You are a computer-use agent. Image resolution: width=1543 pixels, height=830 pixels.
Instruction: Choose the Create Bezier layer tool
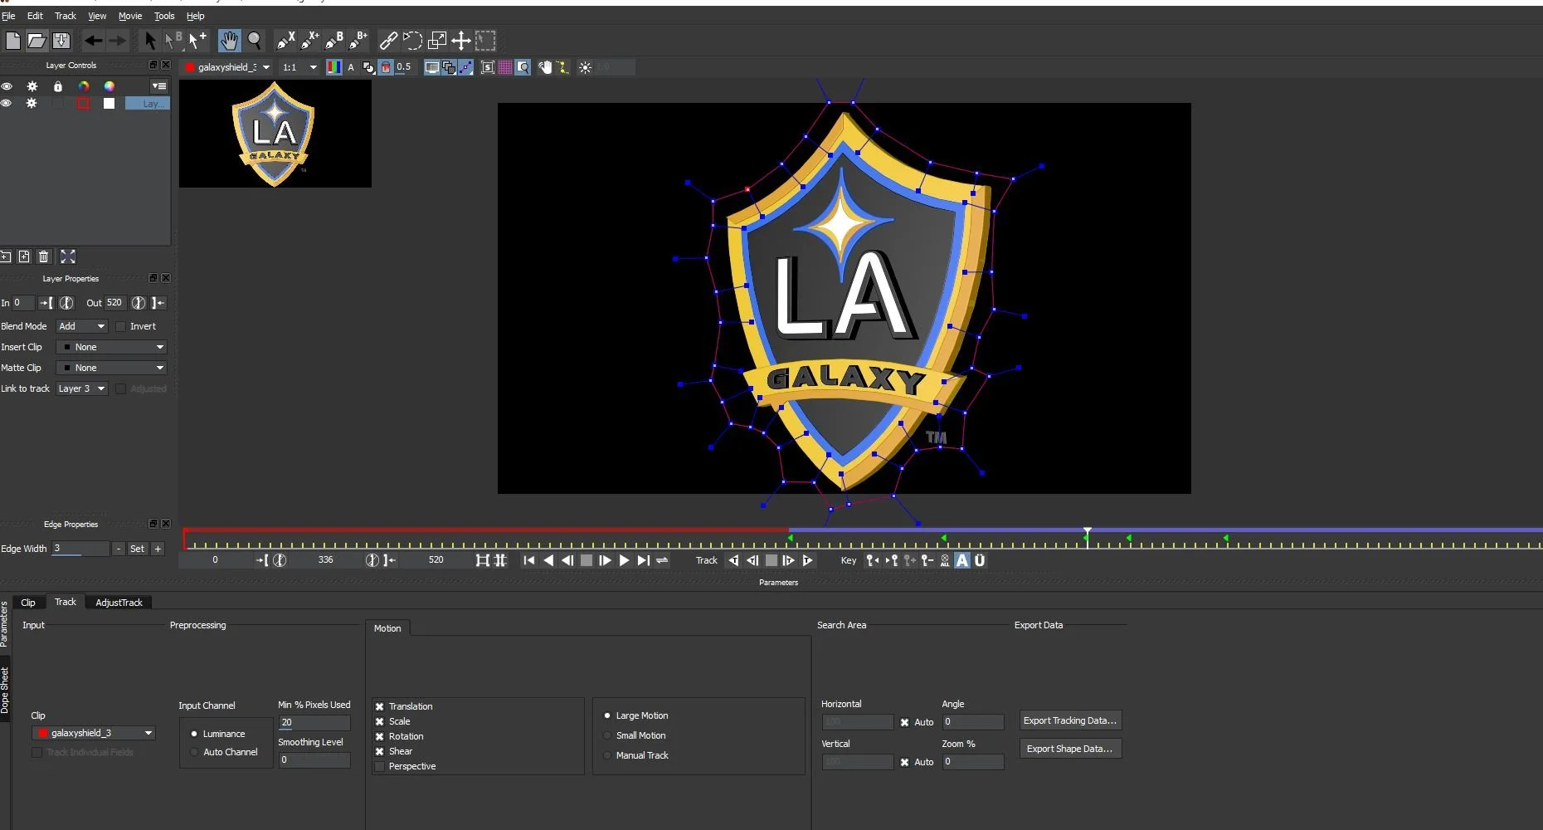(x=334, y=40)
